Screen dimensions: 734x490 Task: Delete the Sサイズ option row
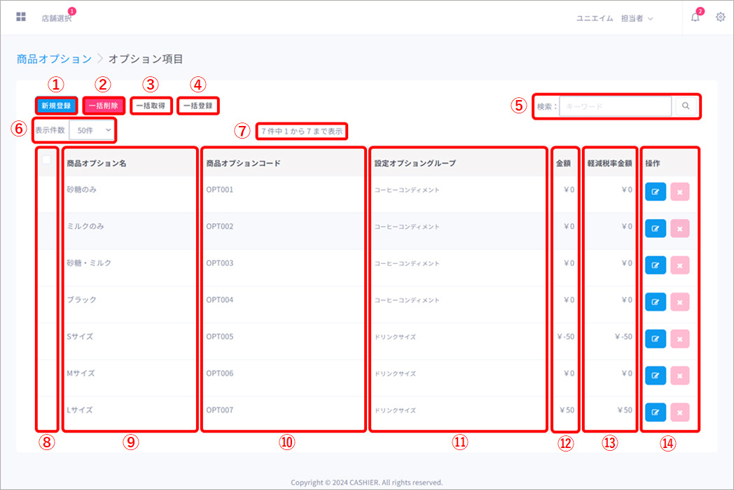(679, 339)
